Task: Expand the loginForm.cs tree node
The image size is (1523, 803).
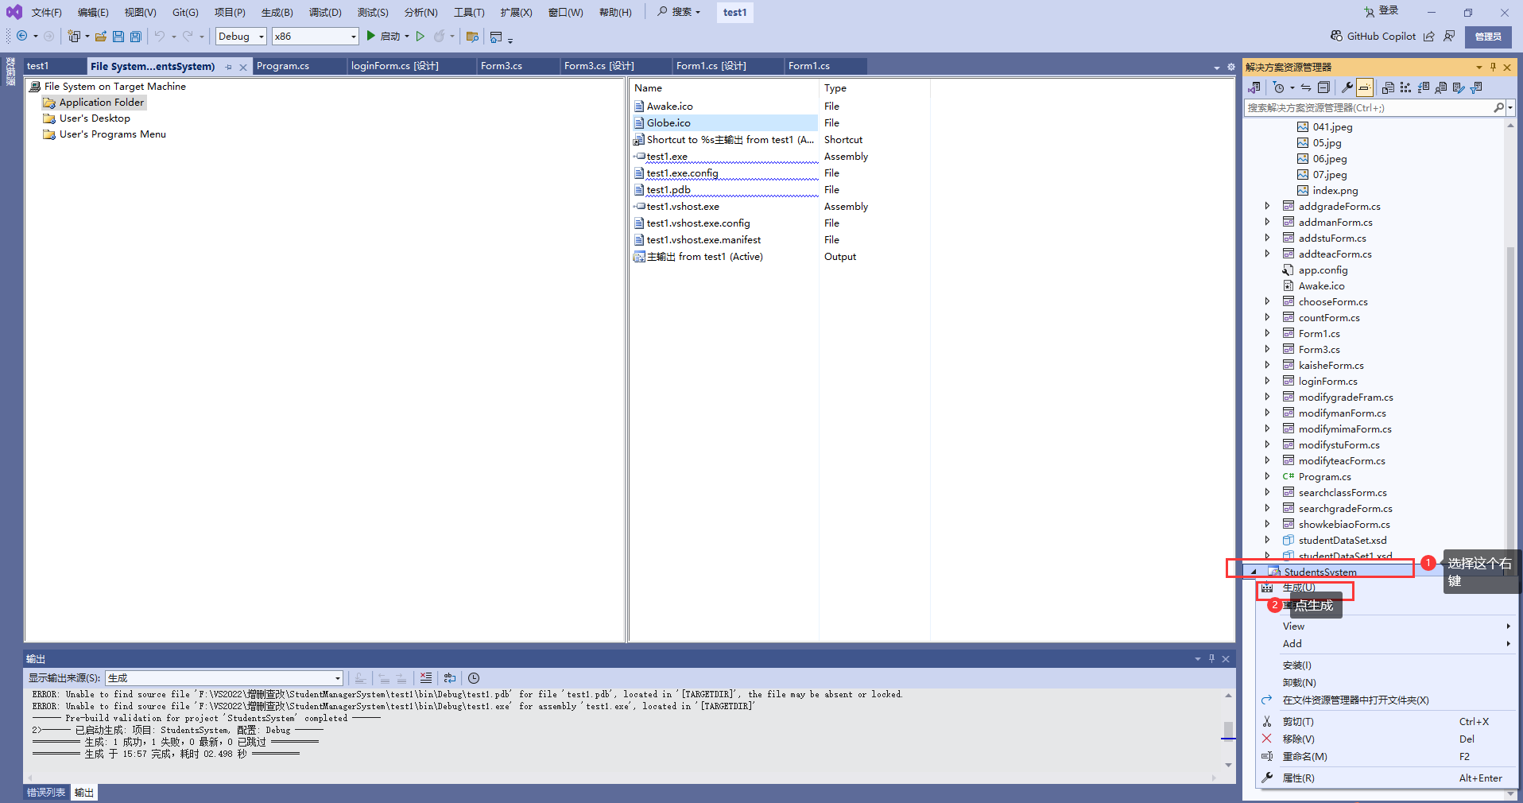Action: point(1267,381)
